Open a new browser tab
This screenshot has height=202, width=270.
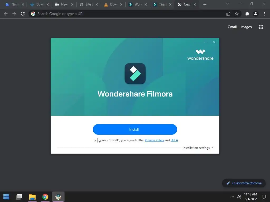pos(205,4)
